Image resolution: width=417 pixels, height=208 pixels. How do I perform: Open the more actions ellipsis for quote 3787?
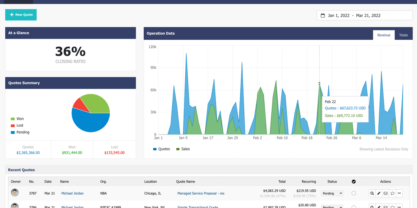click(x=399, y=193)
